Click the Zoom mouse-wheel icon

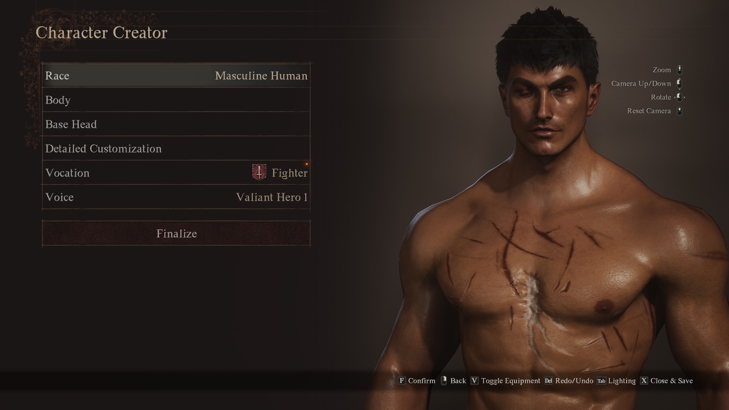680,70
